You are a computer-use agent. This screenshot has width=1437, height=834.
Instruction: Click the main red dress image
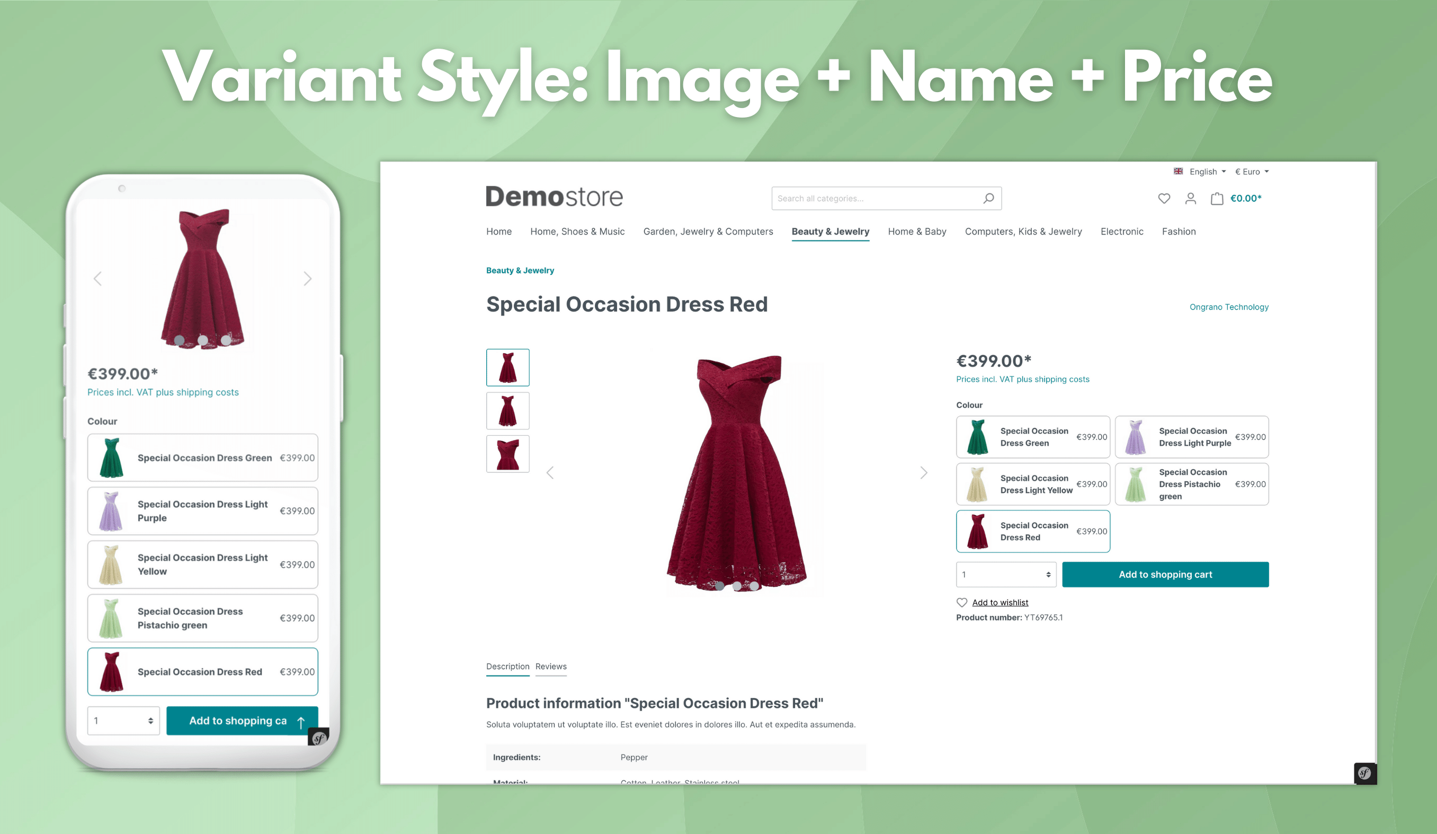click(737, 472)
